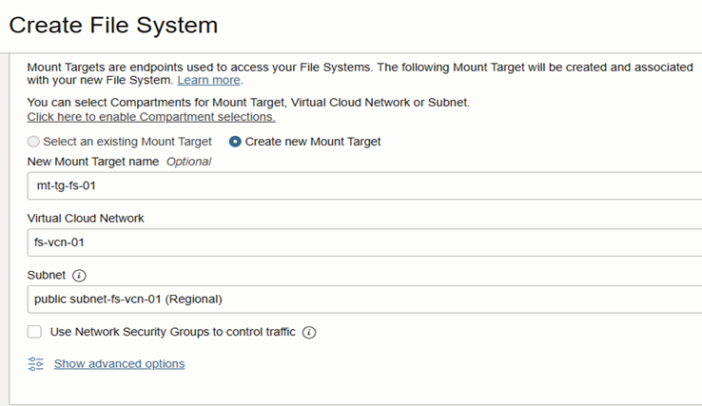Click the Network Security Groups info icon
This screenshot has width=702, height=406.
point(309,332)
